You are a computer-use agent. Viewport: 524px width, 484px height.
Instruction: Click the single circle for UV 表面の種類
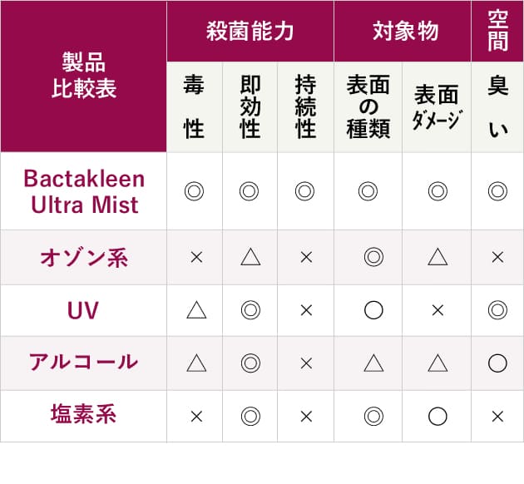pyautogui.click(x=373, y=310)
